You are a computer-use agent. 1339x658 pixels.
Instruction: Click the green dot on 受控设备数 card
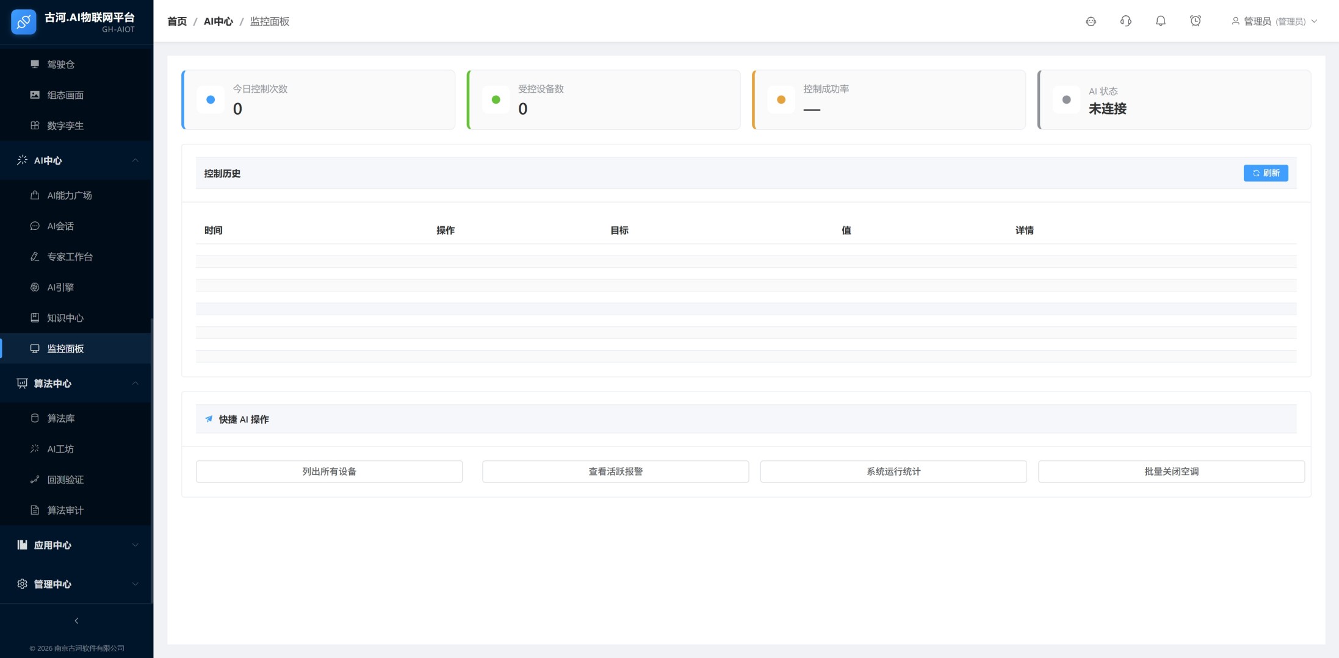pyautogui.click(x=496, y=100)
